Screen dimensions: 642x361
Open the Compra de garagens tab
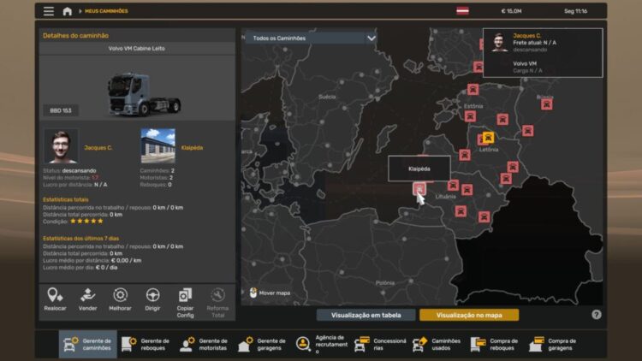coord(554,344)
